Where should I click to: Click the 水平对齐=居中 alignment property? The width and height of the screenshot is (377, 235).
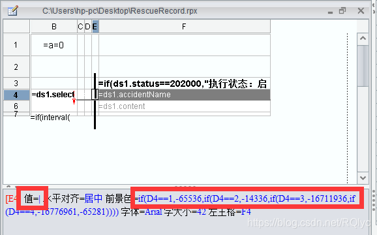pos(74,198)
